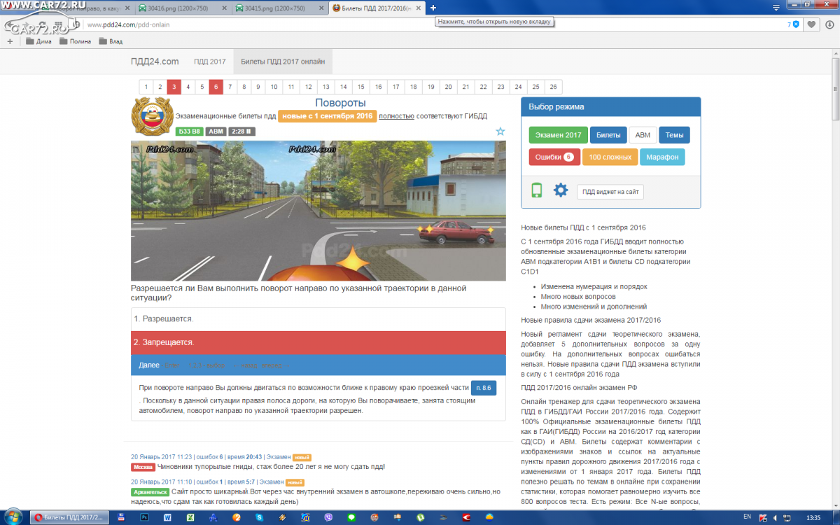Click the question illustration image

pyautogui.click(x=318, y=211)
